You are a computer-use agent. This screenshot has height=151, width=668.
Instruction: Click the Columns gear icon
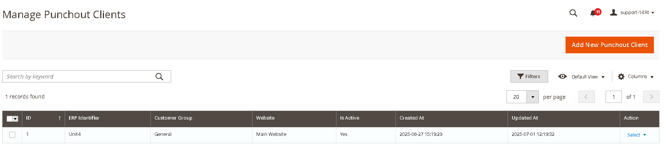(621, 77)
